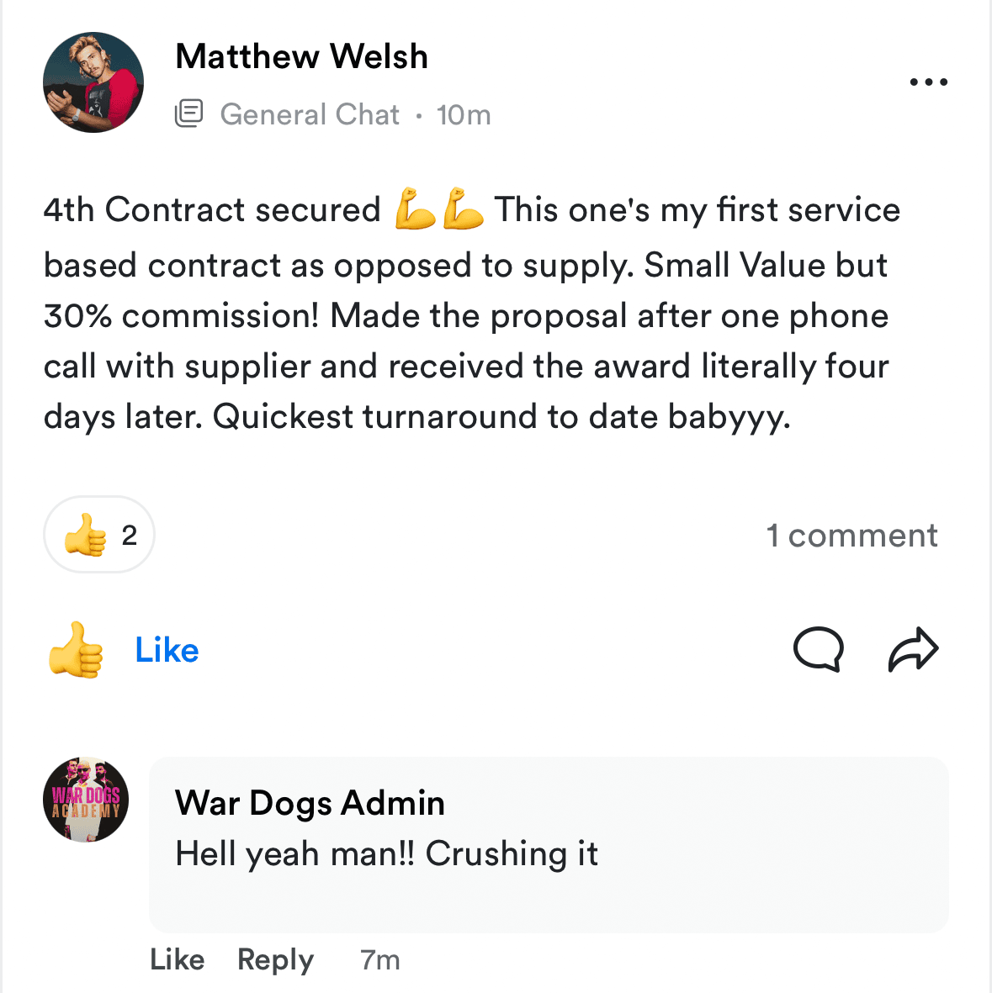
Task: Click the War Dogs Academy avatar
Action: [x=86, y=800]
